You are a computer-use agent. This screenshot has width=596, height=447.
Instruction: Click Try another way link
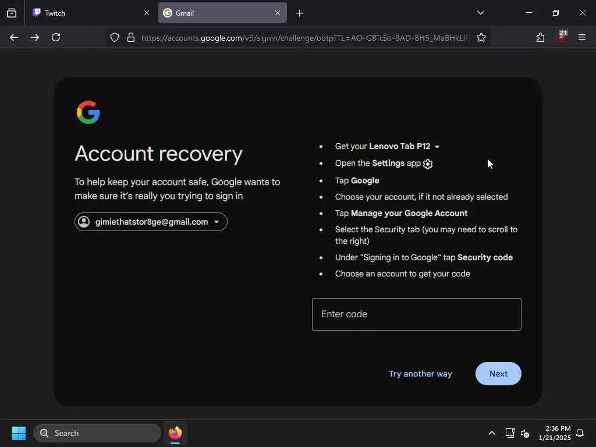420,374
